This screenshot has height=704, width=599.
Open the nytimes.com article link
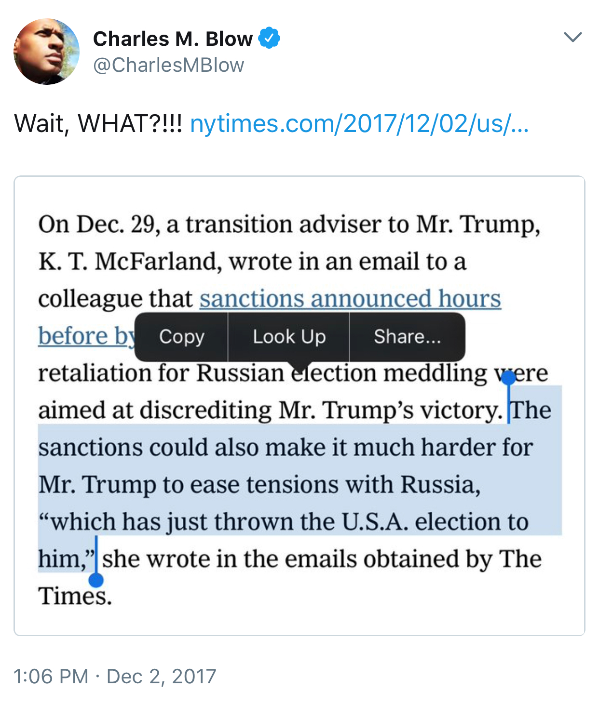[359, 123]
